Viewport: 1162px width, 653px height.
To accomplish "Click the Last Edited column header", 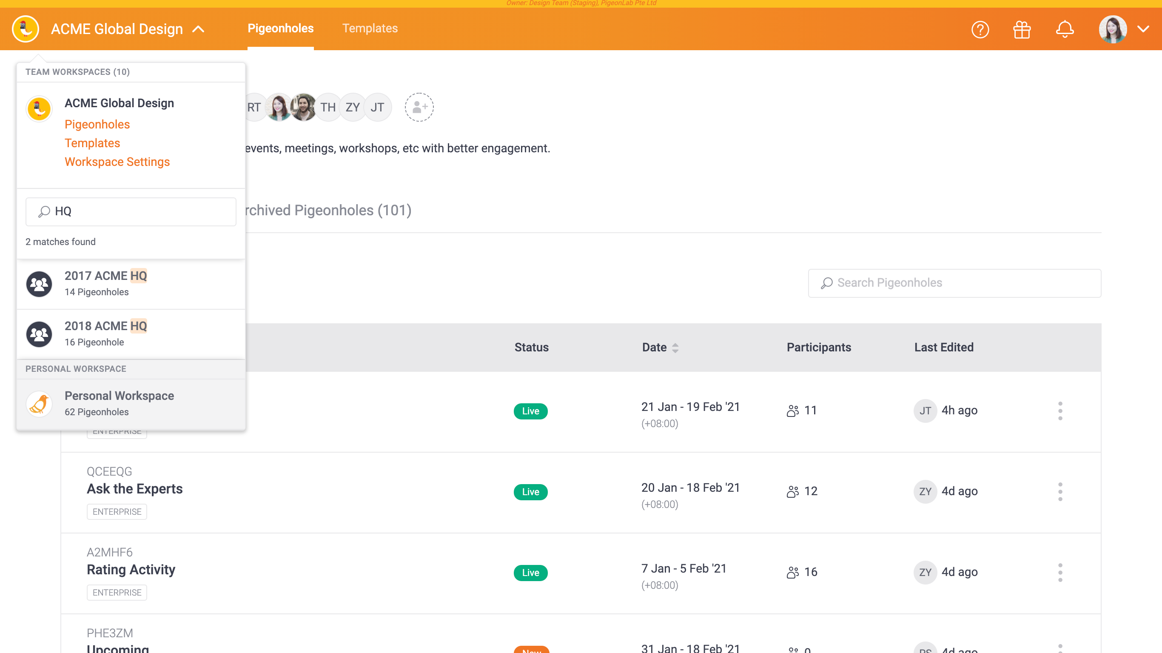I will [x=944, y=347].
